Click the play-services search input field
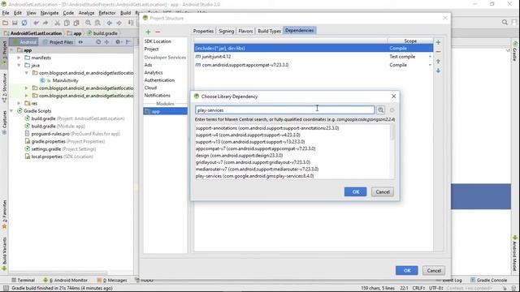Image resolution: width=520 pixels, height=292 pixels. click(x=285, y=110)
